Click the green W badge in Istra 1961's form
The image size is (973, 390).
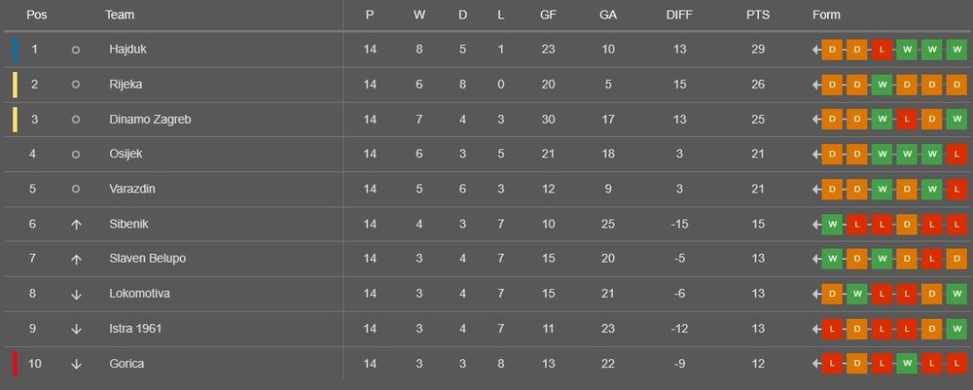[956, 329]
